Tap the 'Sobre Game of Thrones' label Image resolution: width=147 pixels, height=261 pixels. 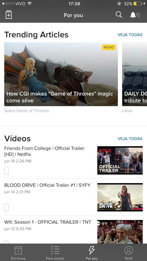click(x=27, y=111)
